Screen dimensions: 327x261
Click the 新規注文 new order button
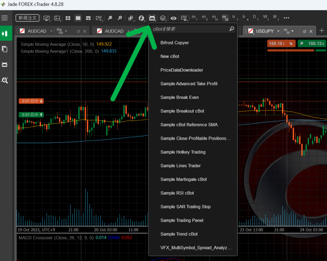(27, 18)
